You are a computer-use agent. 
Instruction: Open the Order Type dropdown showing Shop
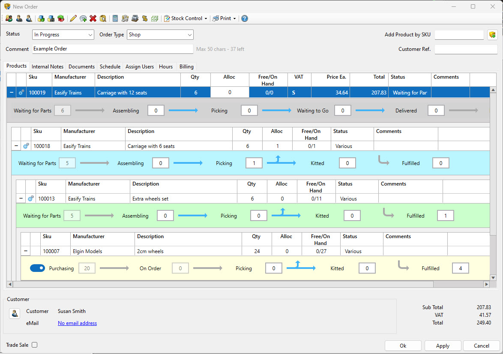click(x=160, y=35)
